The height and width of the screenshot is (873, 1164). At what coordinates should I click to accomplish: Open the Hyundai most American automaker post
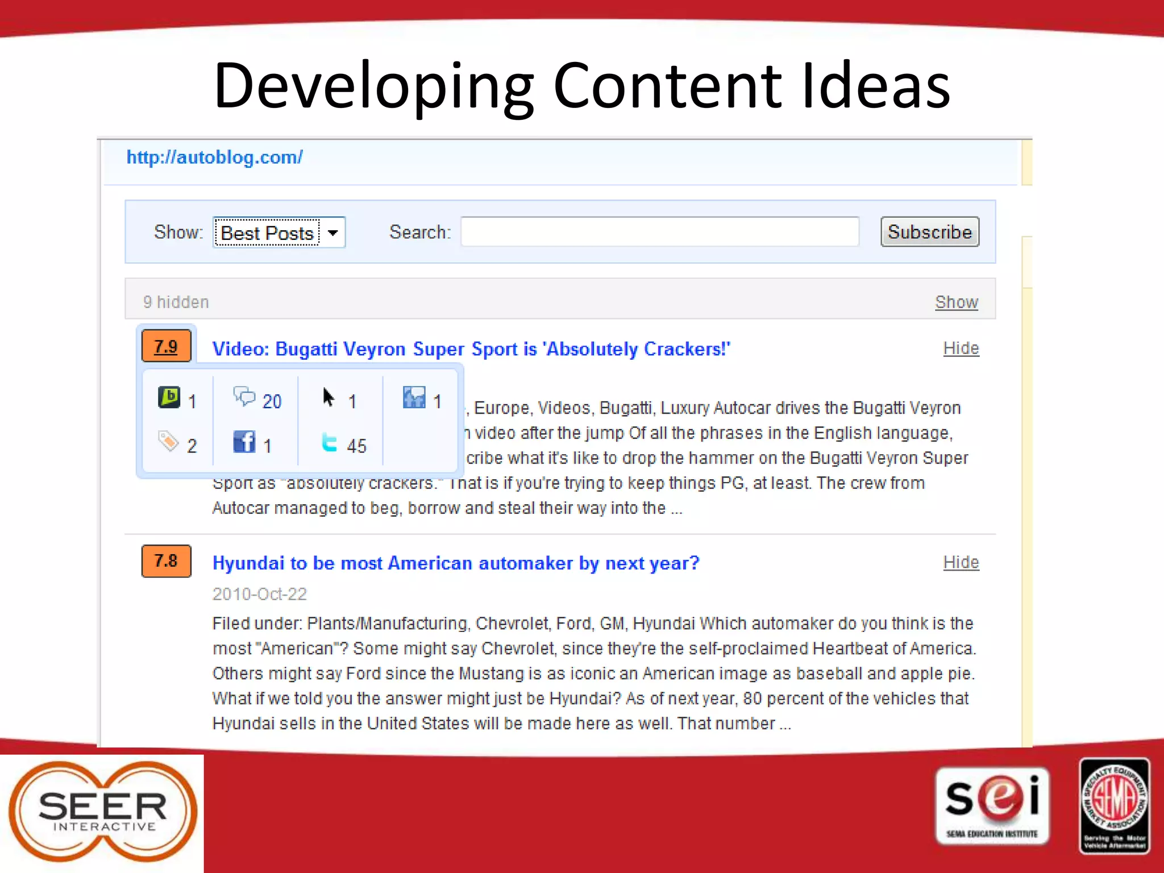[456, 563]
